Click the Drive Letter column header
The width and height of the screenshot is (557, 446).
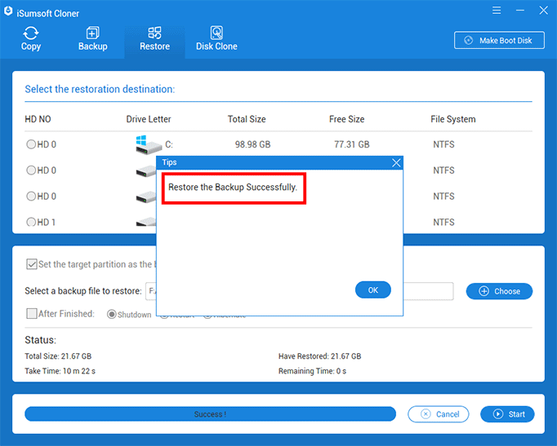[149, 119]
